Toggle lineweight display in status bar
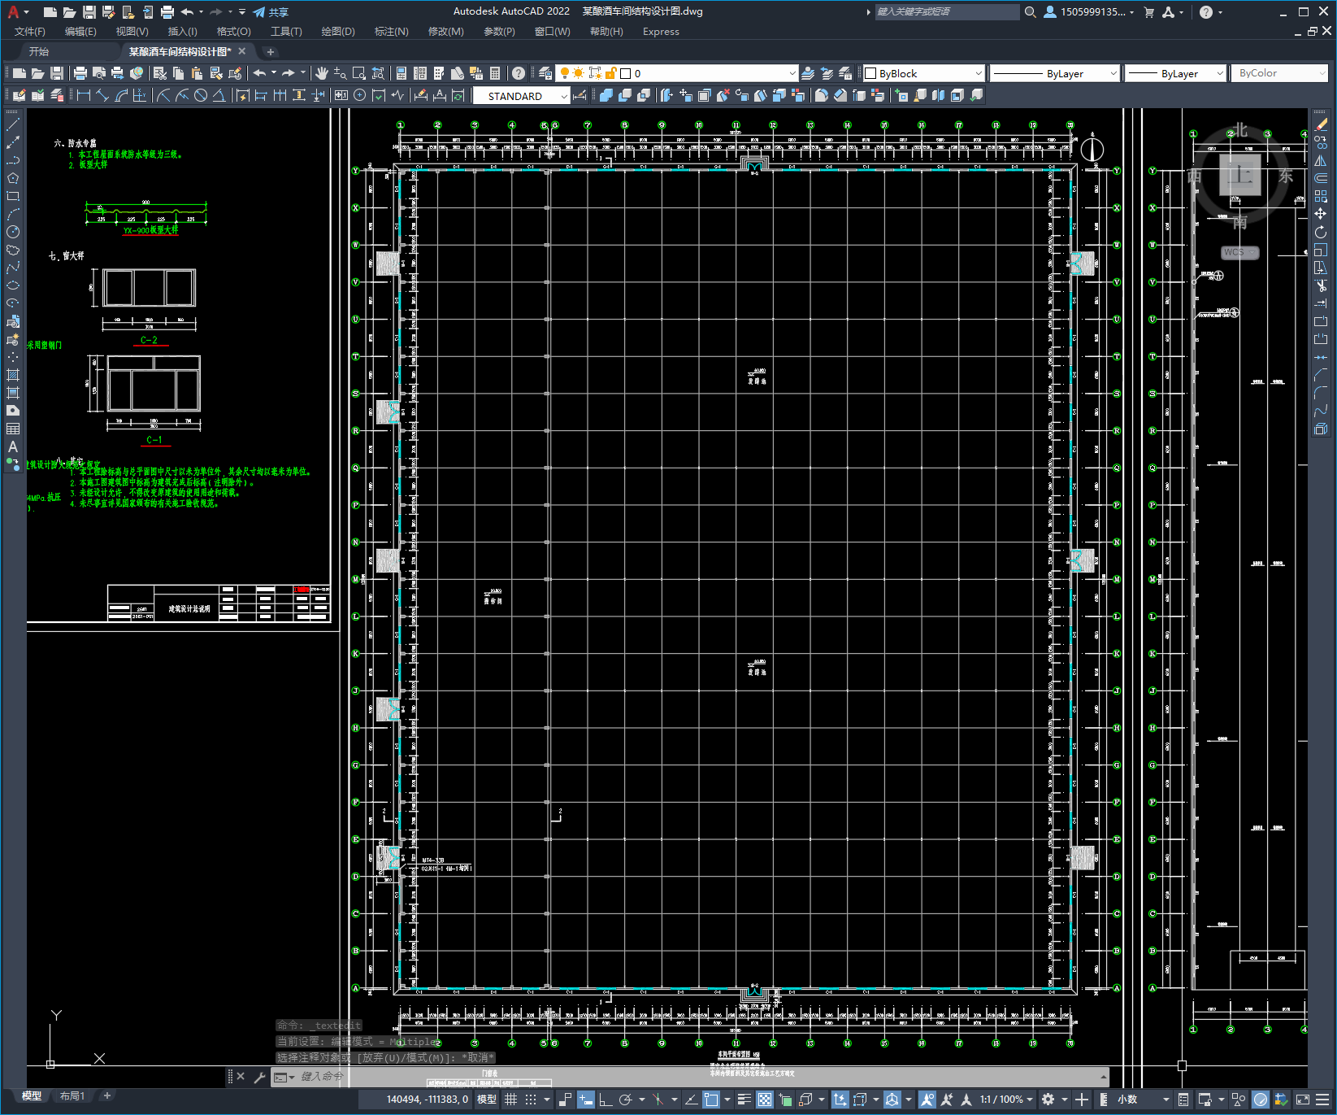 (x=744, y=1100)
